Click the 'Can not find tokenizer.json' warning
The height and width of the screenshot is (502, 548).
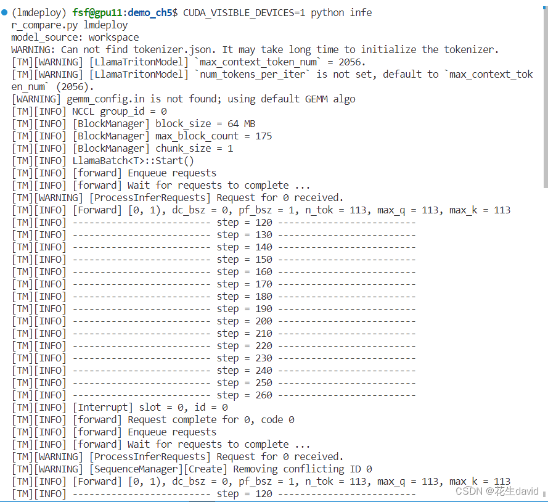pyautogui.click(x=255, y=49)
